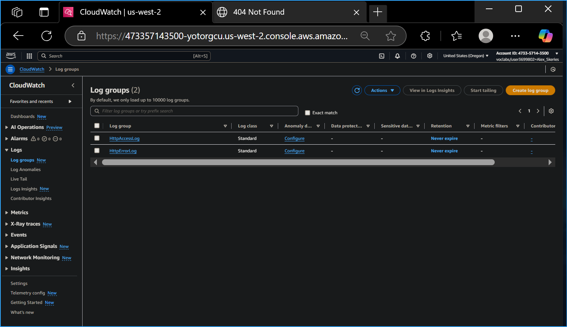Viewport: 567px width, 327px height.
Task: Open the HttpErrorLog log group
Action: [x=123, y=151]
